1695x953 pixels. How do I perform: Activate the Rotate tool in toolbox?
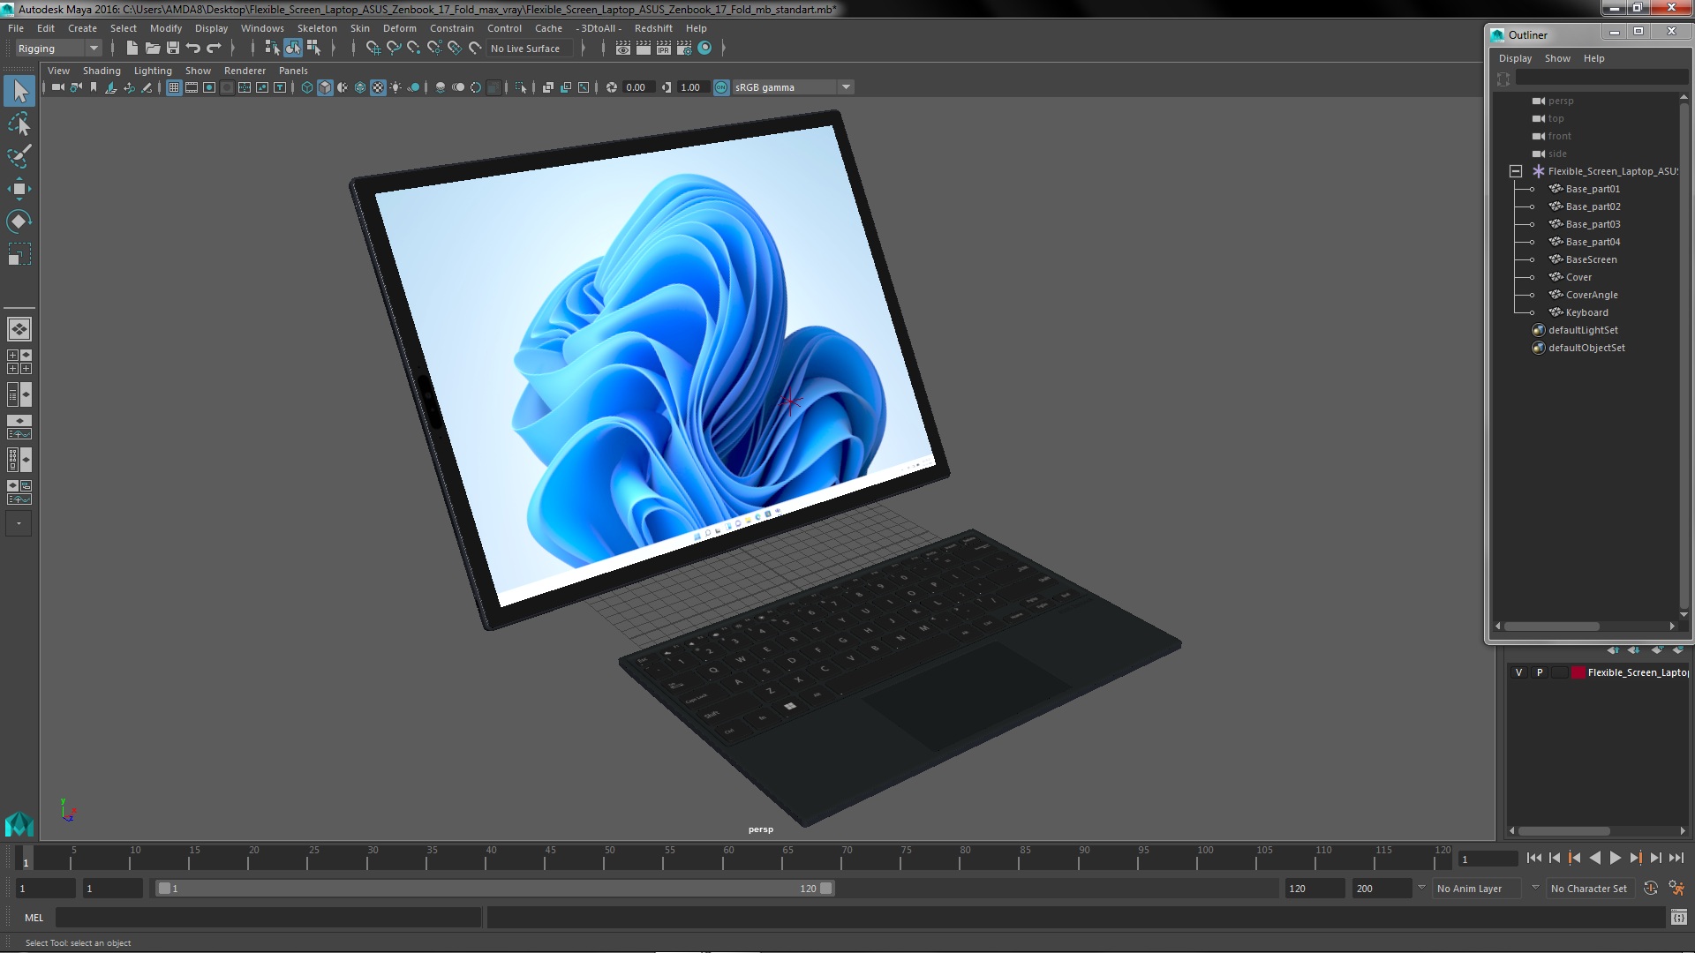[19, 221]
